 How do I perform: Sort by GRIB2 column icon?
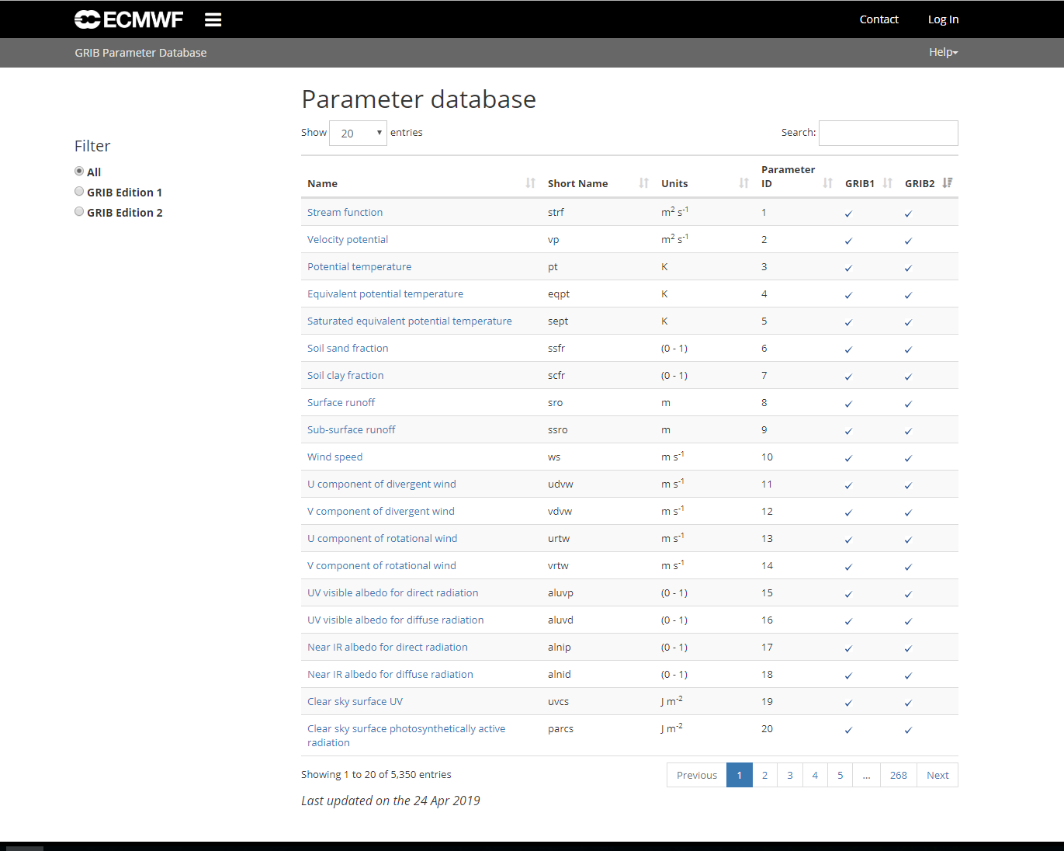(x=947, y=183)
